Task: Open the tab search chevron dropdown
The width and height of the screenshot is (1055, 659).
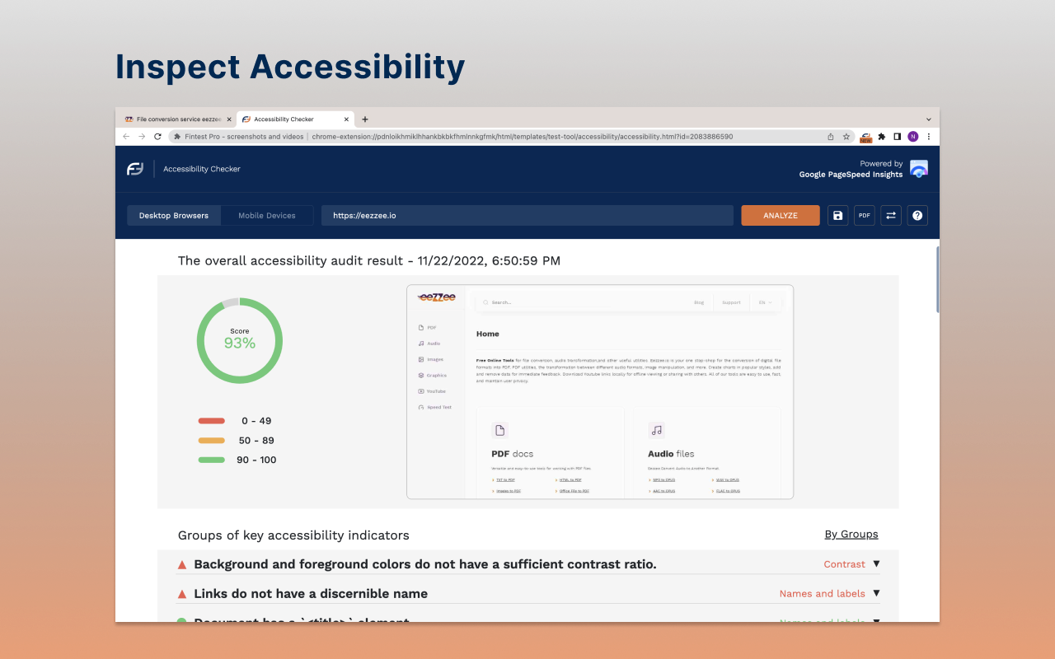Action: [x=929, y=119]
